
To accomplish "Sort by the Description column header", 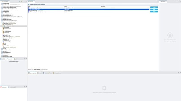I will tap(103, 7).
